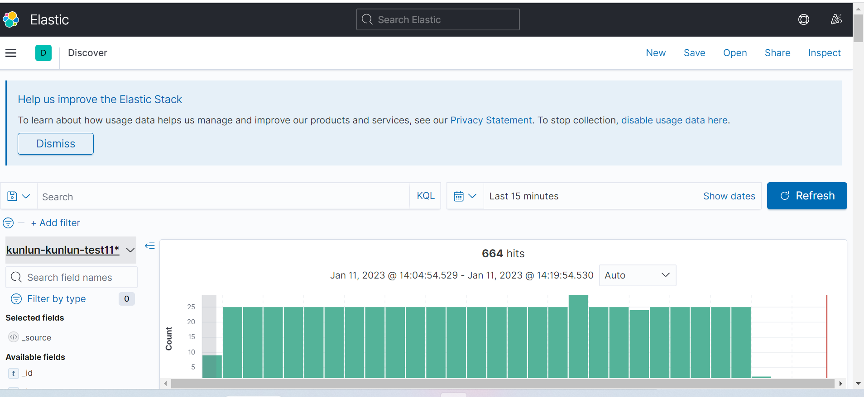This screenshot has width=864, height=397.
Task: Click Open in the top menu
Action: coord(735,53)
